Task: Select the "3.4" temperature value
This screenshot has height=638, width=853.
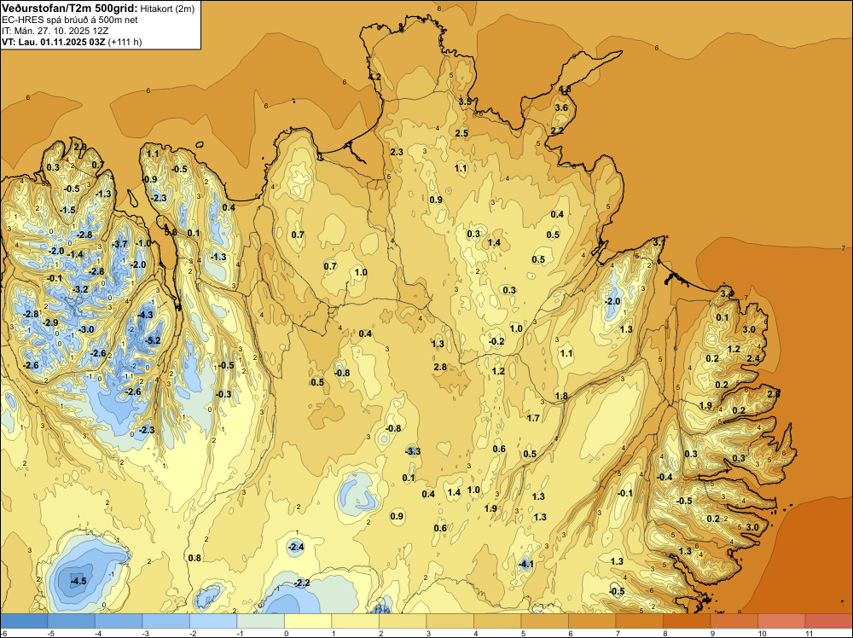Action: pos(727,293)
